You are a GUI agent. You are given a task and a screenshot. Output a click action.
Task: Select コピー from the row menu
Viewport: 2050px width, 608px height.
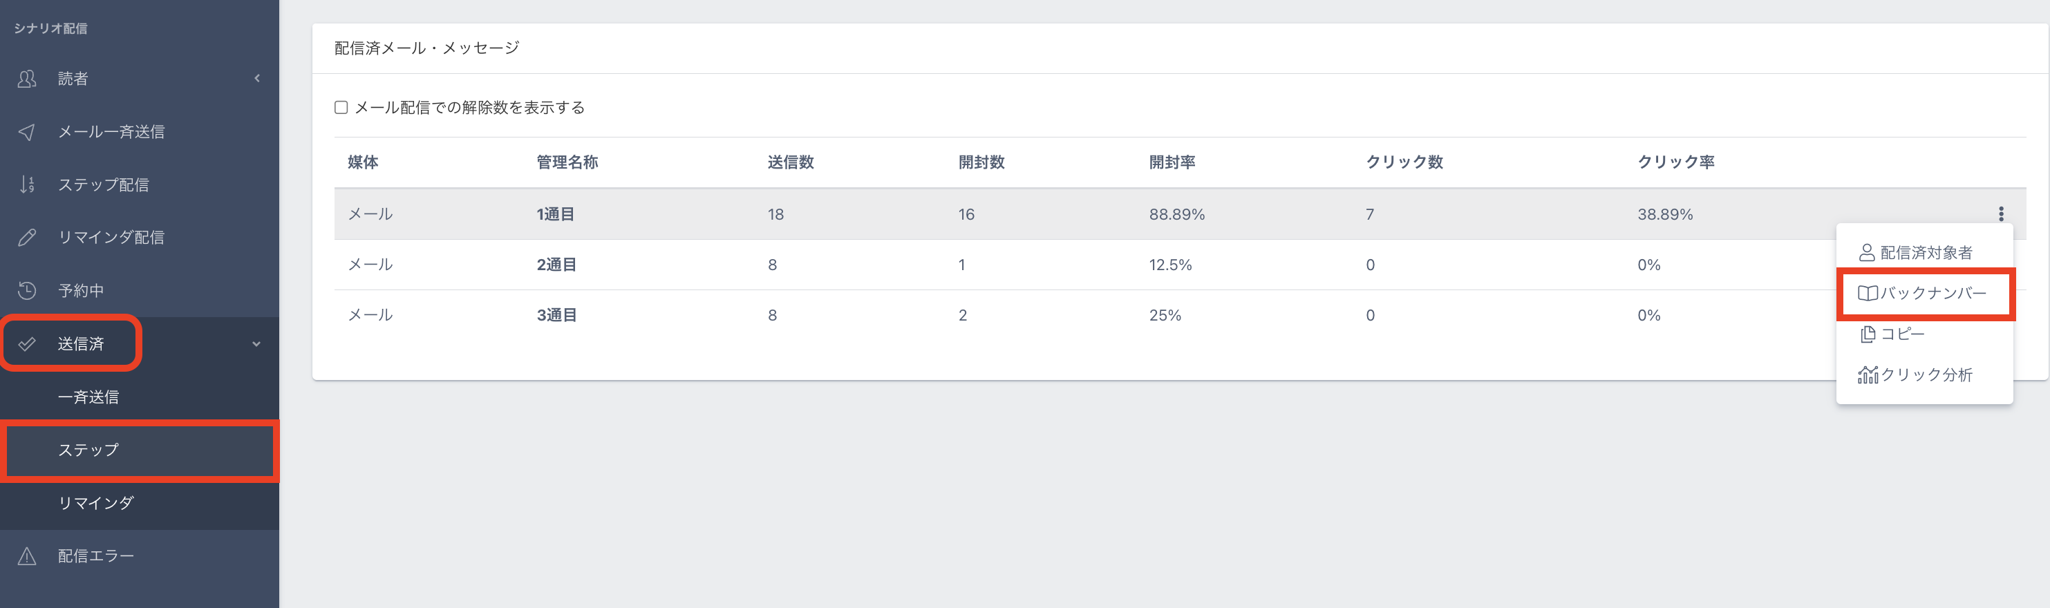[1901, 334]
